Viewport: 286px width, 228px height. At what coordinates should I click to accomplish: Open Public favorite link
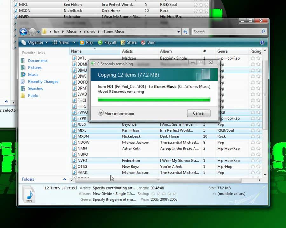[x=33, y=95]
